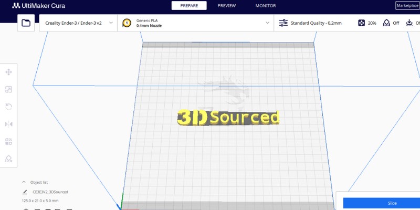The height and width of the screenshot is (210, 420).
Task: Open the Marketplace
Action: point(407,6)
